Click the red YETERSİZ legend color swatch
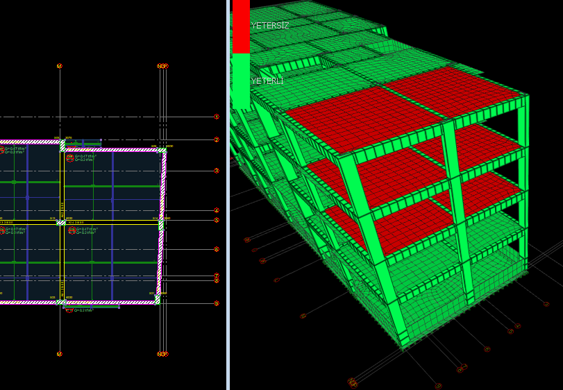The image size is (563, 390). [x=241, y=26]
